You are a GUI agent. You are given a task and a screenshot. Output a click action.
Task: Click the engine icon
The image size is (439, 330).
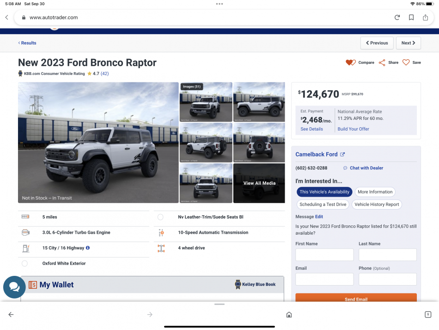pos(25,232)
